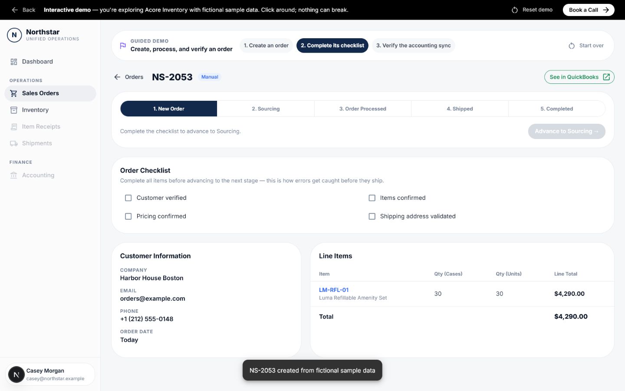Click the Order Checklist heading
Screen dimensions: 625x391
pyautogui.click(x=145, y=170)
